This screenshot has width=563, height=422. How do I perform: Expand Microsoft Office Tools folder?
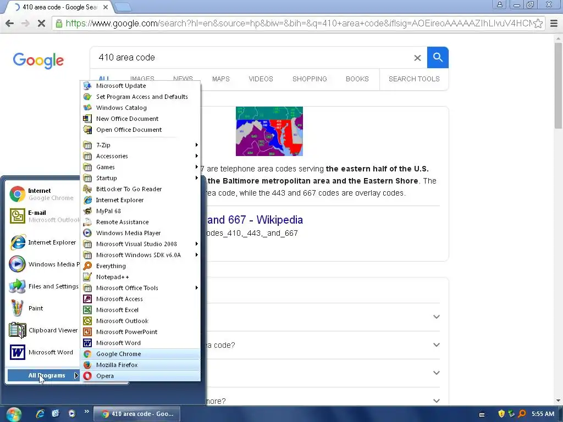pos(140,288)
